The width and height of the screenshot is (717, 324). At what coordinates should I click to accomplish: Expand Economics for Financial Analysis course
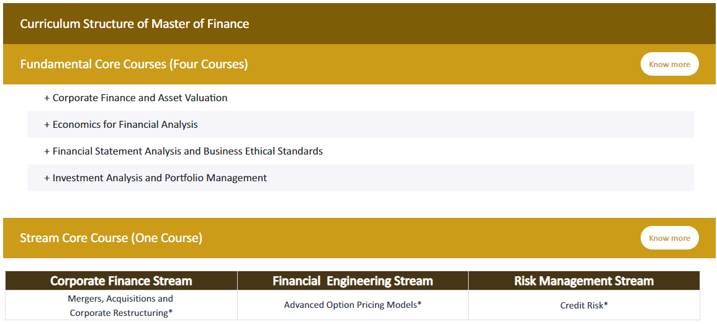(x=360, y=124)
